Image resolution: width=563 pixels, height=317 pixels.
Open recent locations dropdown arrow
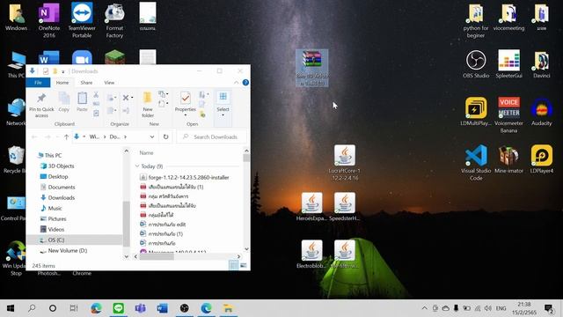57,137
